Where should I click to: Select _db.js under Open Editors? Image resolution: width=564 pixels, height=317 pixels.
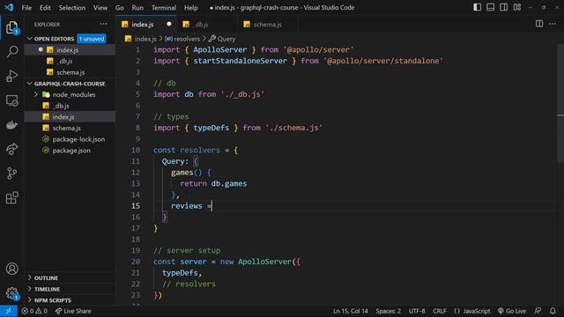tap(70, 61)
